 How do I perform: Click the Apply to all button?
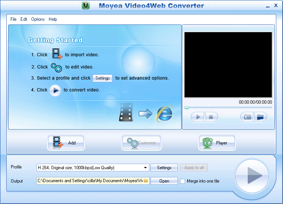click(194, 168)
